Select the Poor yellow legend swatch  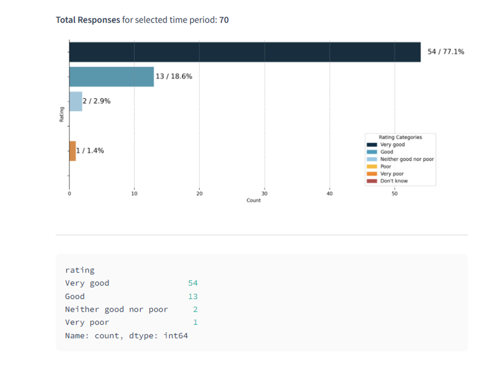click(x=371, y=167)
